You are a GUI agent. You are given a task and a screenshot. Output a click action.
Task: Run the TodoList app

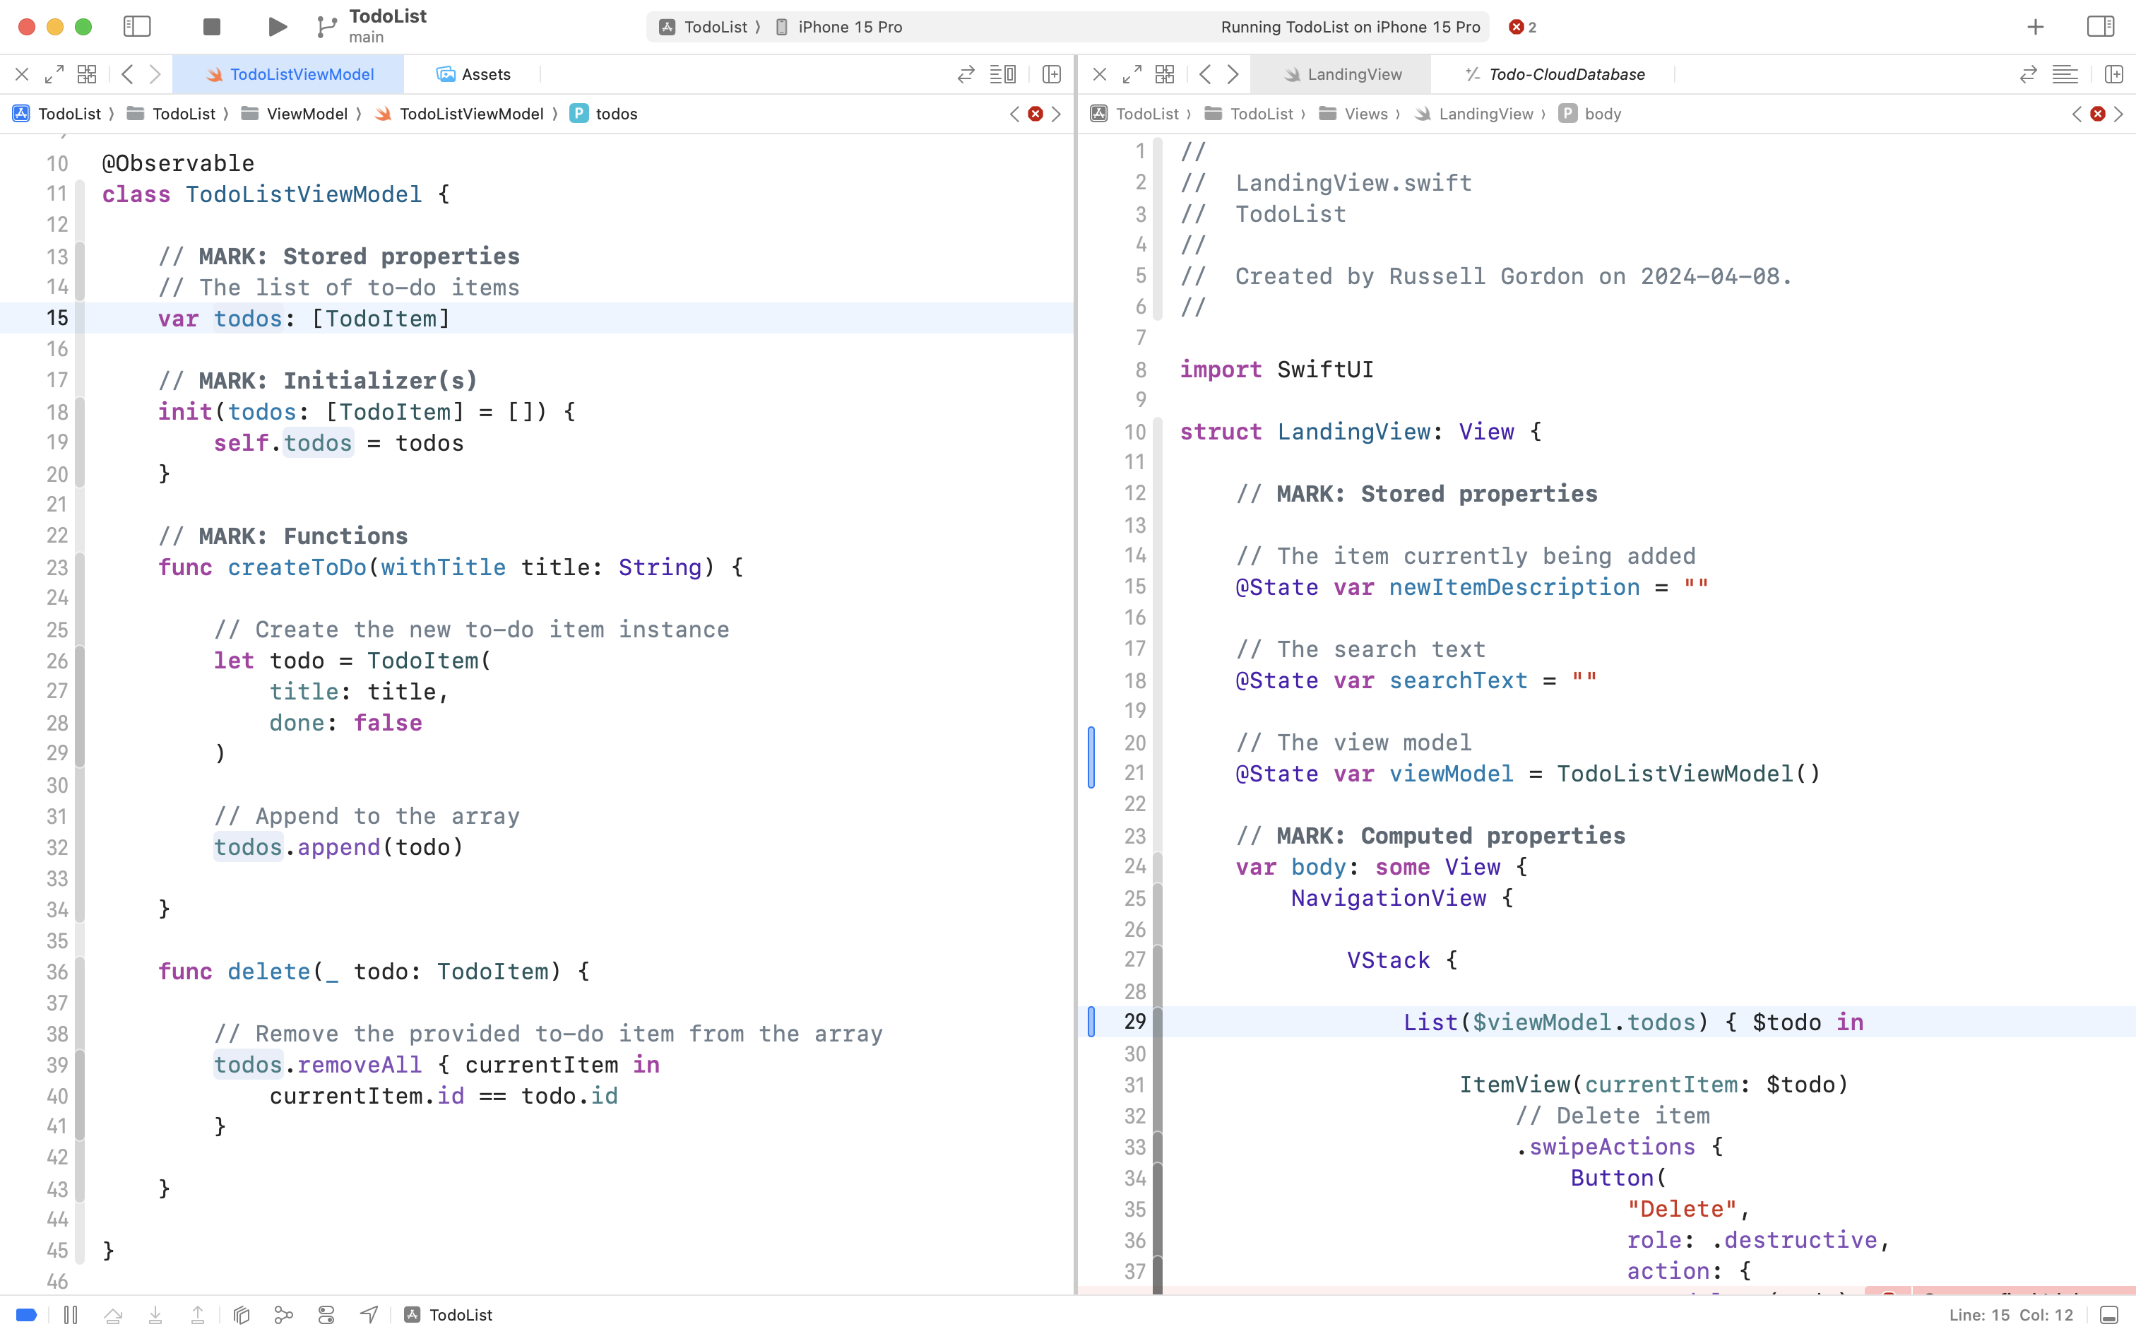click(276, 26)
